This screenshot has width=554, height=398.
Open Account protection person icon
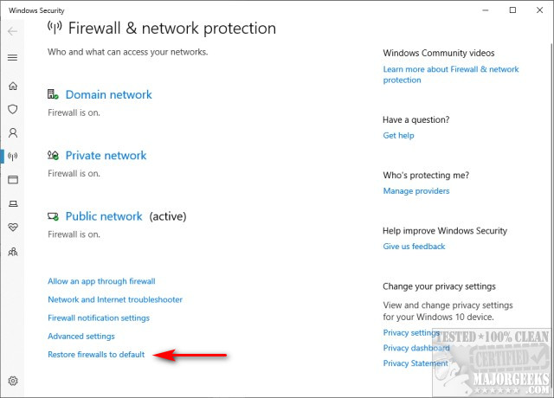point(12,133)
